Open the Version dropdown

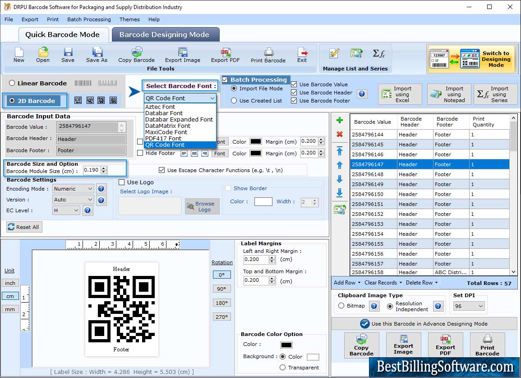tap(73, 200)
